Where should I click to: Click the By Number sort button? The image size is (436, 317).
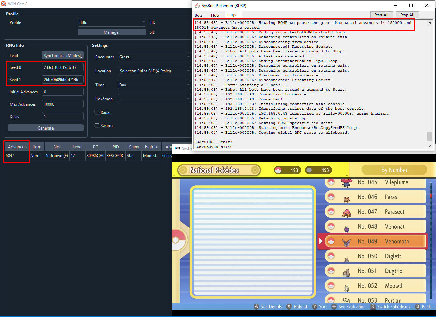394,170
